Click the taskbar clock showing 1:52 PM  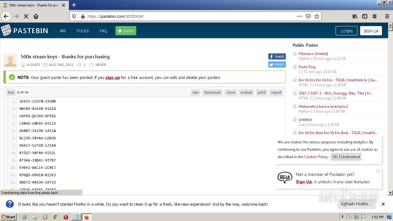[377, 217]
